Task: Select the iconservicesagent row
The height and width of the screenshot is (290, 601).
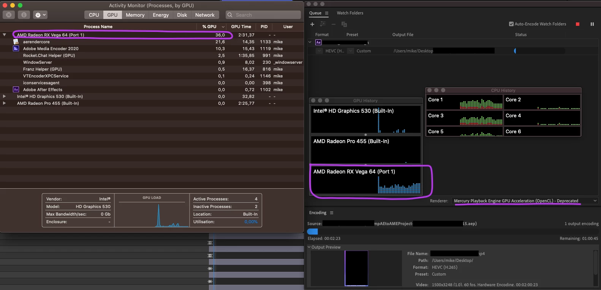Action: 152,83
